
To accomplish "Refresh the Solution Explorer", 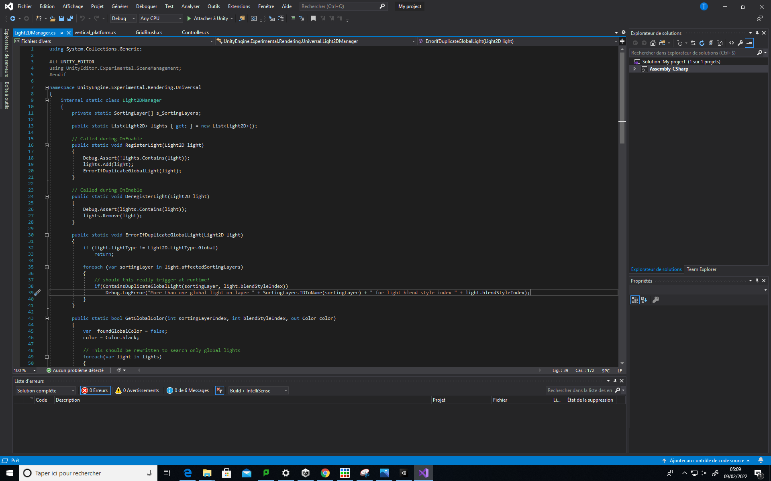I will 702,43.
